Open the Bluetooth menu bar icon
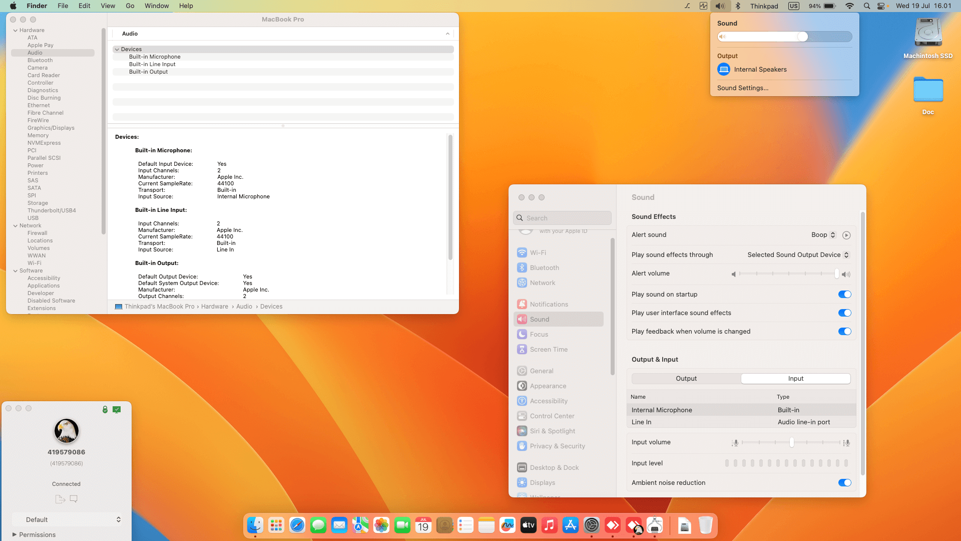Image resolution: width=961 pixels, height=541 pixels. pyautogui.click(x=738, y=6)
